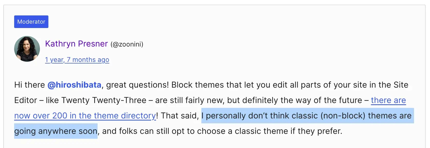
Task: Follow the 'there are' link text
Action: coord(388,100)
